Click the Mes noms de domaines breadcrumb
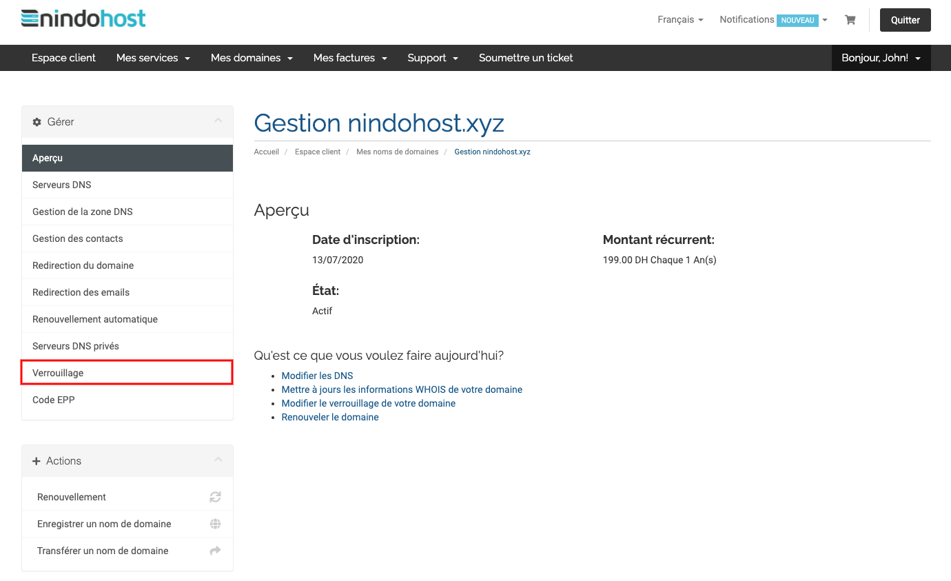Image resolution: width=951 pixels, height=581 pixels. [397, 152]
